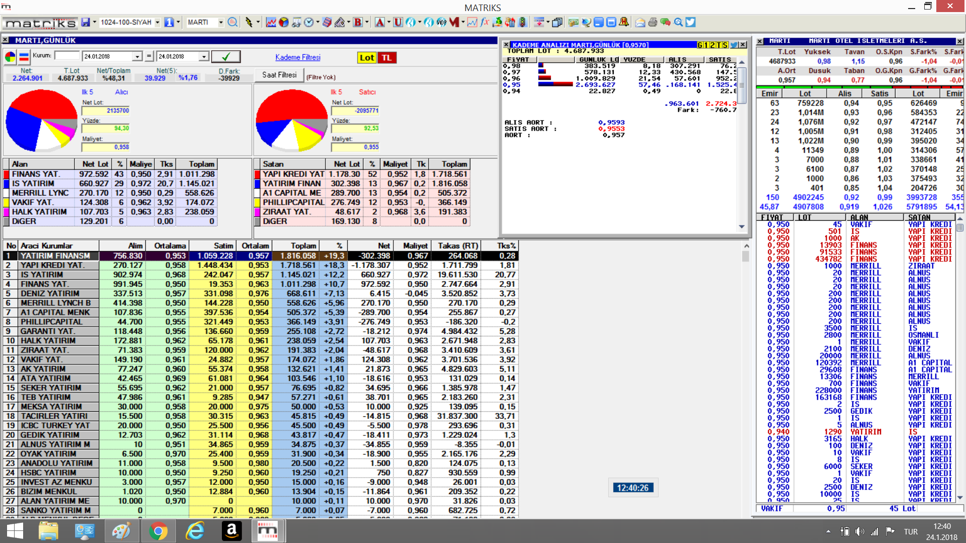Click in the Kurum input field
Screen dimensions: 966x543
click(67, 56)
